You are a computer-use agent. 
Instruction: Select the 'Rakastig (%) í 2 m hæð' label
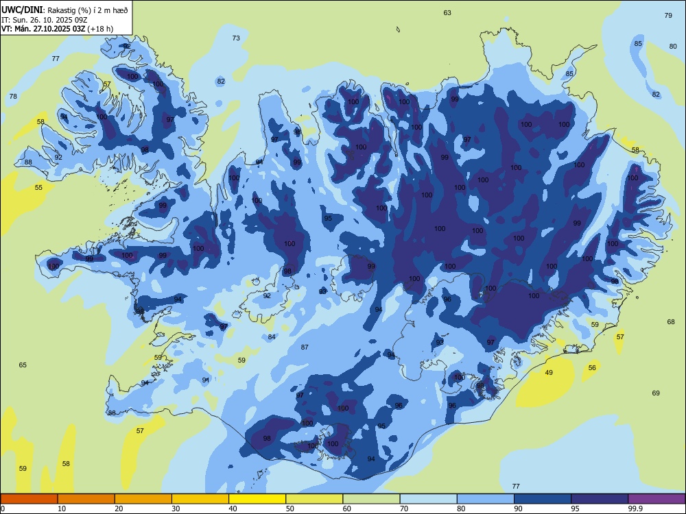click(88, 10)
